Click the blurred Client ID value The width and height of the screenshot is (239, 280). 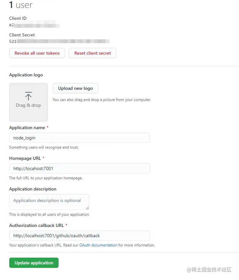pyautogui.click(x=34, y=25)
